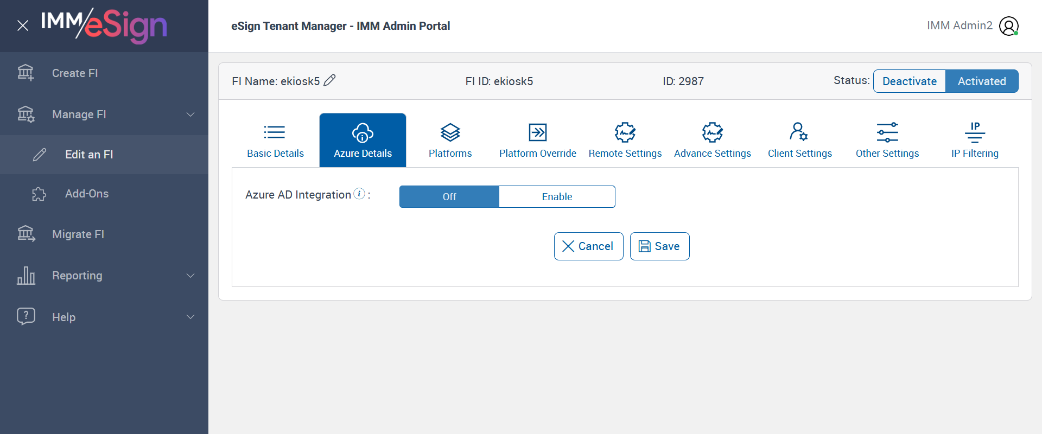Image resolution: width=1042 pixels, height=434 pixels.
Task: Click the Save button's floppy disk icon
Action: tap(644, 246)
